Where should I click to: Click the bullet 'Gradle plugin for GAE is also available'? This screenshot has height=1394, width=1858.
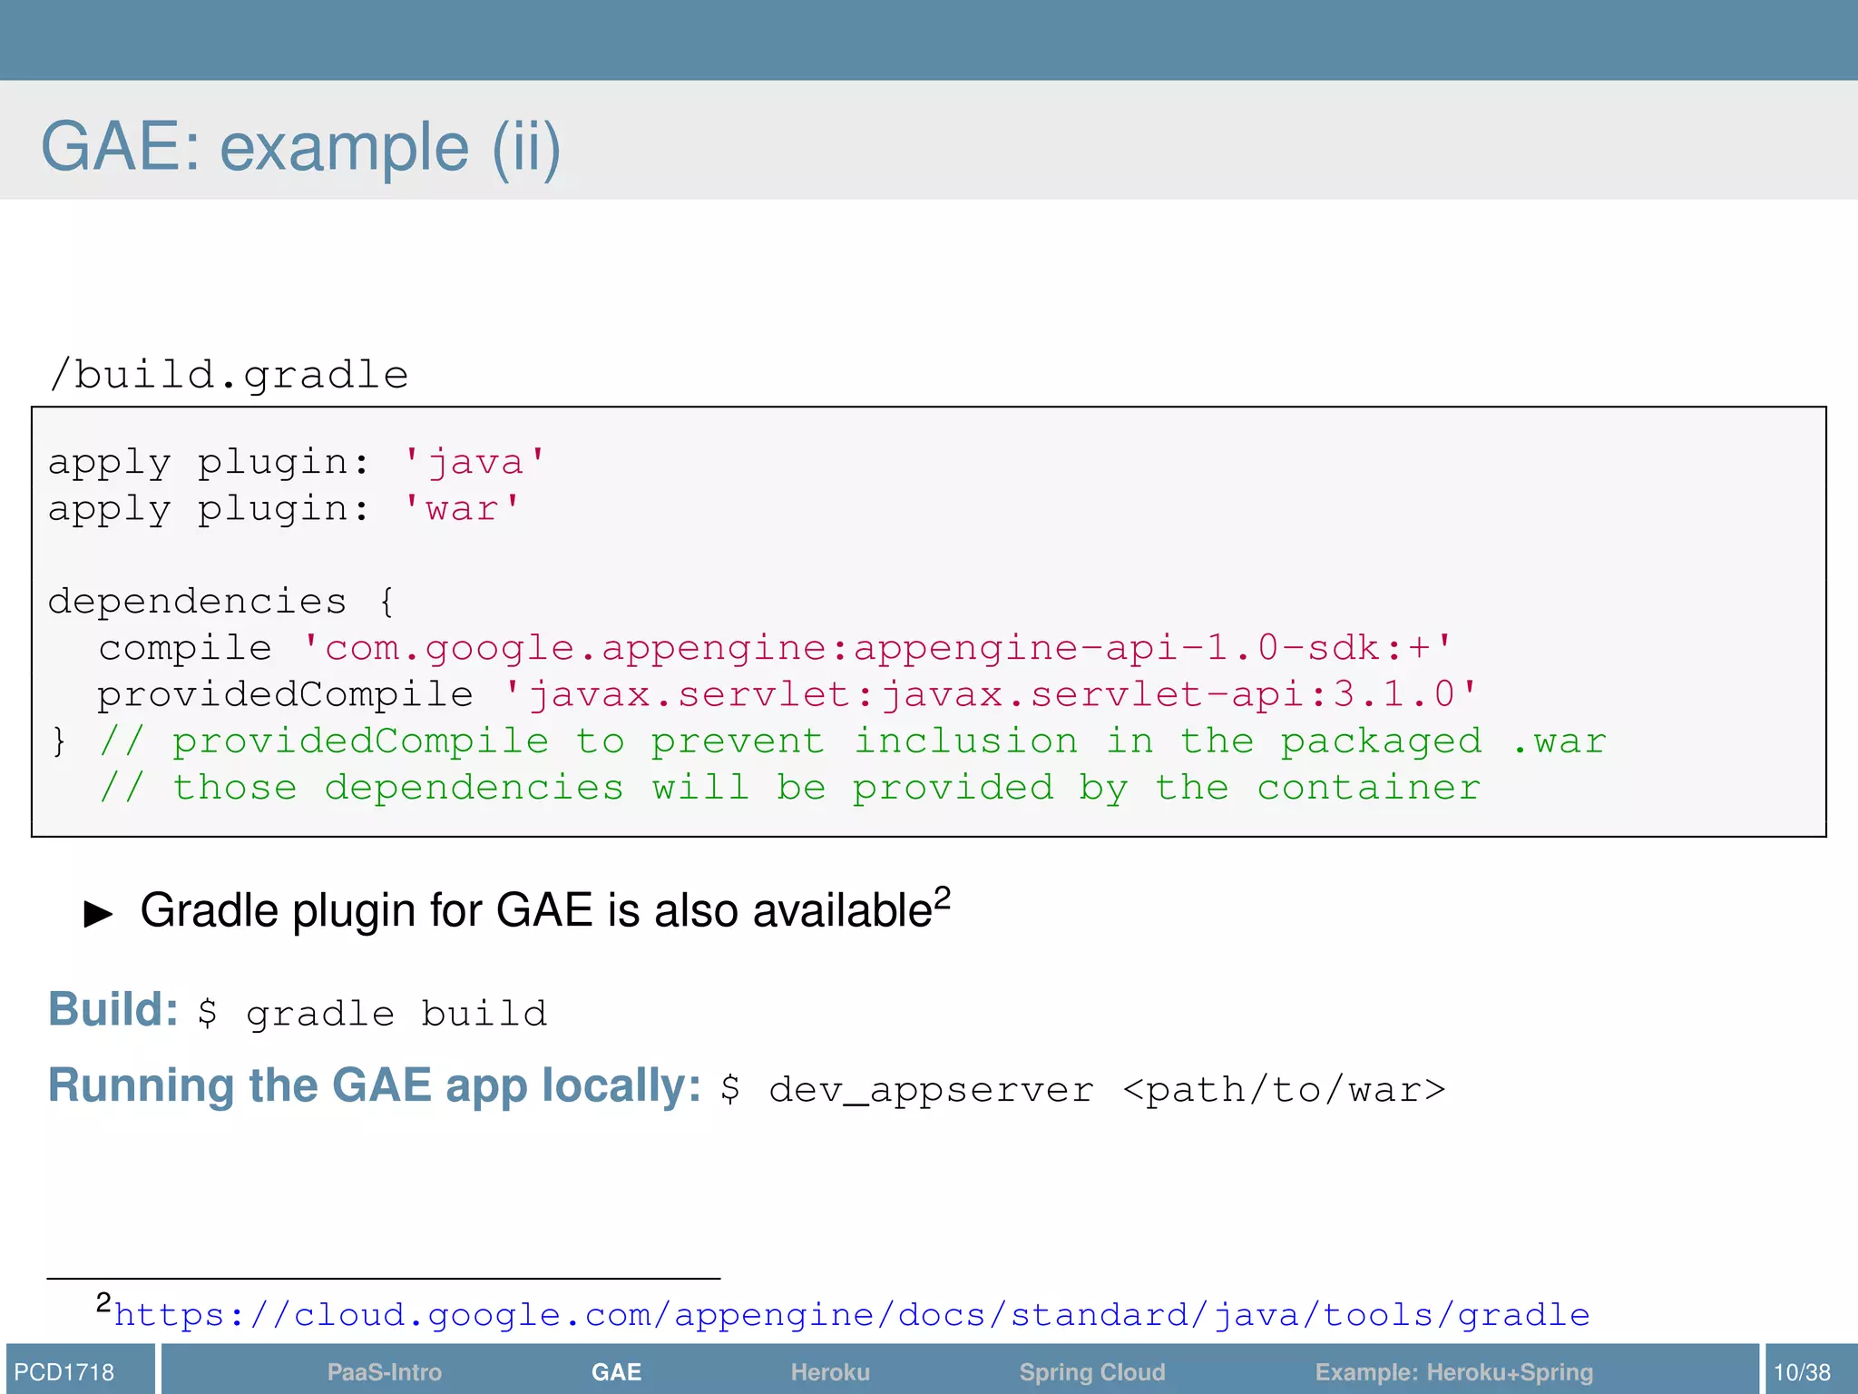545,909
